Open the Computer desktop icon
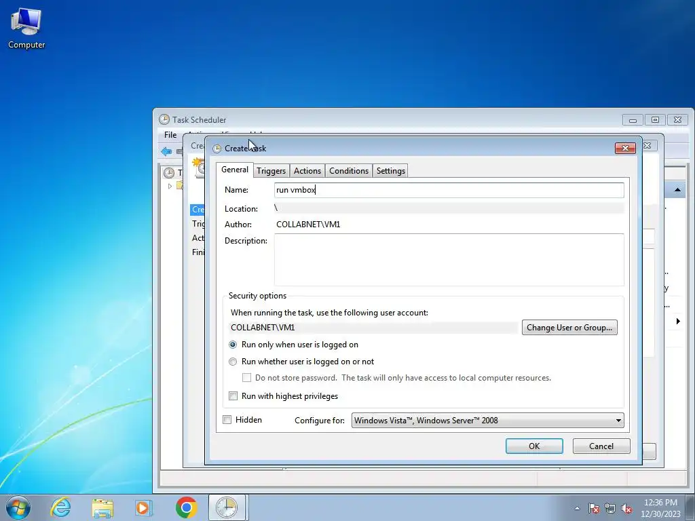695x521 pixels. 26,28
